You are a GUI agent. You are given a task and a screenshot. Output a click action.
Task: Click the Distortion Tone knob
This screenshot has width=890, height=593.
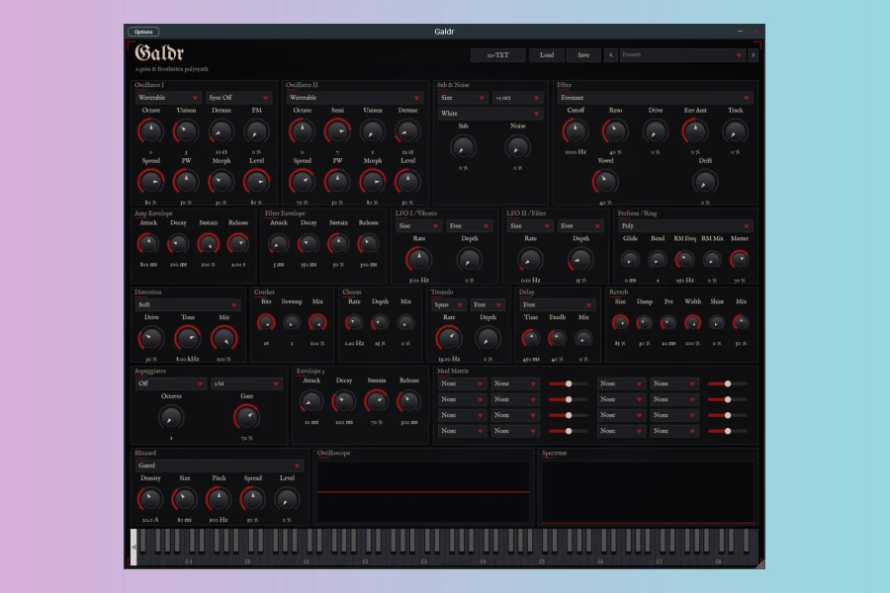(187, 338)
